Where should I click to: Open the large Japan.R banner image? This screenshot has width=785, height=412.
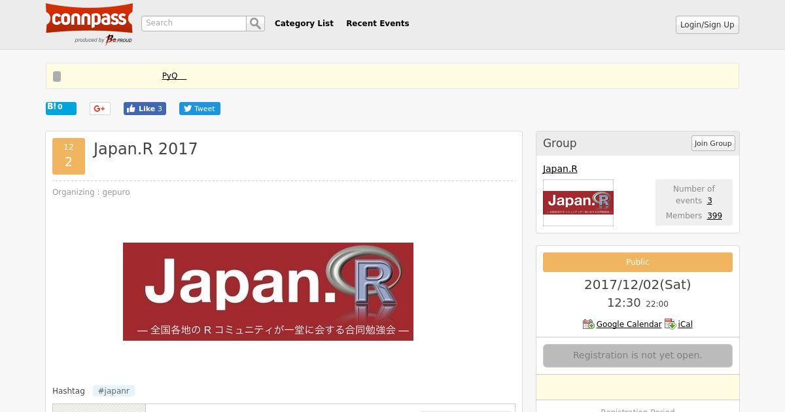pos(268,292)
